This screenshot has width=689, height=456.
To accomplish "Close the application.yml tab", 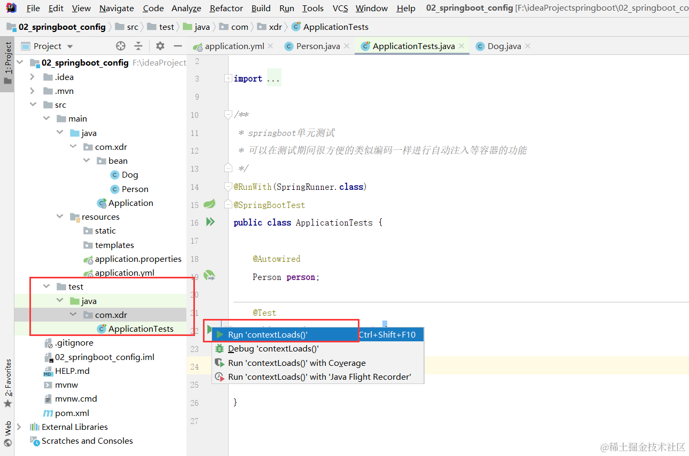I will pyautogui.click(x=270, y=46).
